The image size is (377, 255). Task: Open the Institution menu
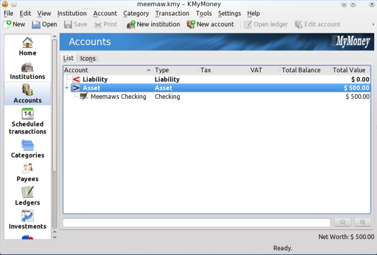72,14
